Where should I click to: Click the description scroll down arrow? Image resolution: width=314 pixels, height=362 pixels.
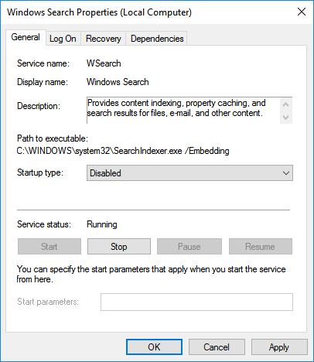(285, 118)
